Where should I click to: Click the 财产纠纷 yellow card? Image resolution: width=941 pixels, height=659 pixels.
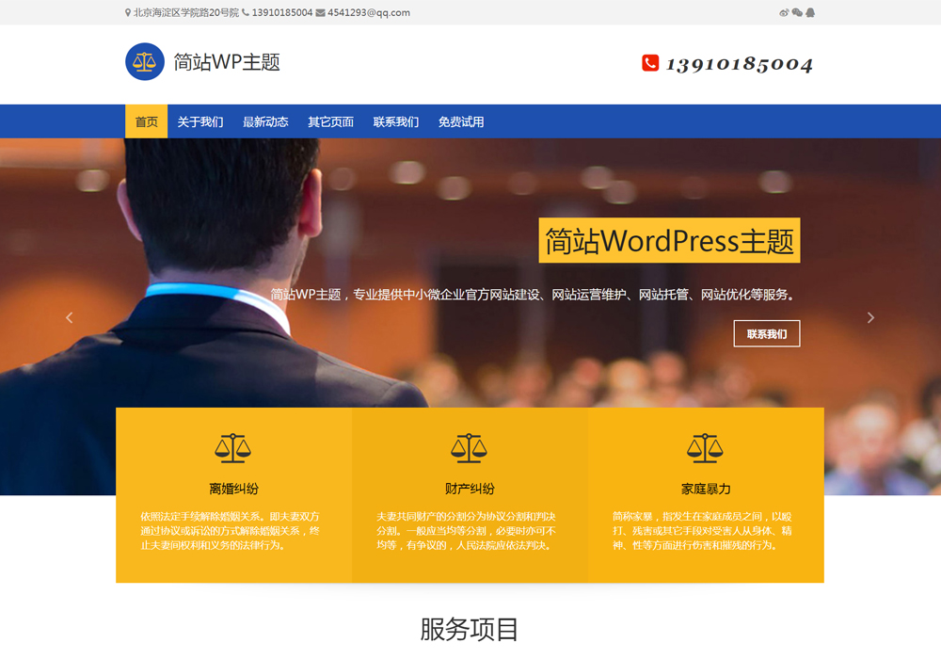(x=469, y=490)
